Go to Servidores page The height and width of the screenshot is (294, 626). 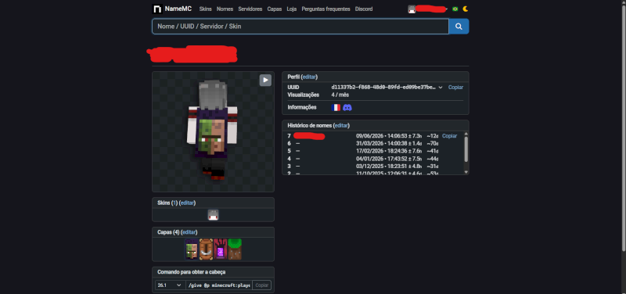point(250,9)
